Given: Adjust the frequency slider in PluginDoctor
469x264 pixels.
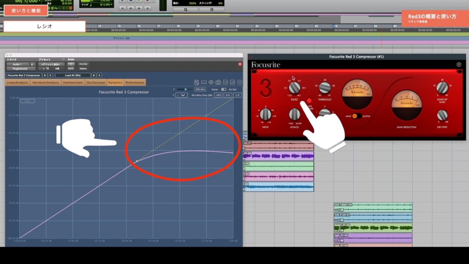Looking at the screenshot, I should click(184, 89).
